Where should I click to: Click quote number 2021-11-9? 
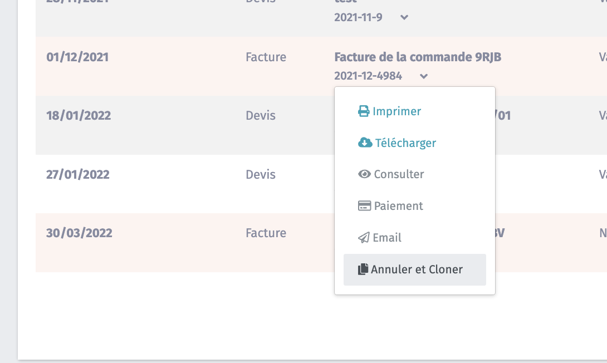358,17
